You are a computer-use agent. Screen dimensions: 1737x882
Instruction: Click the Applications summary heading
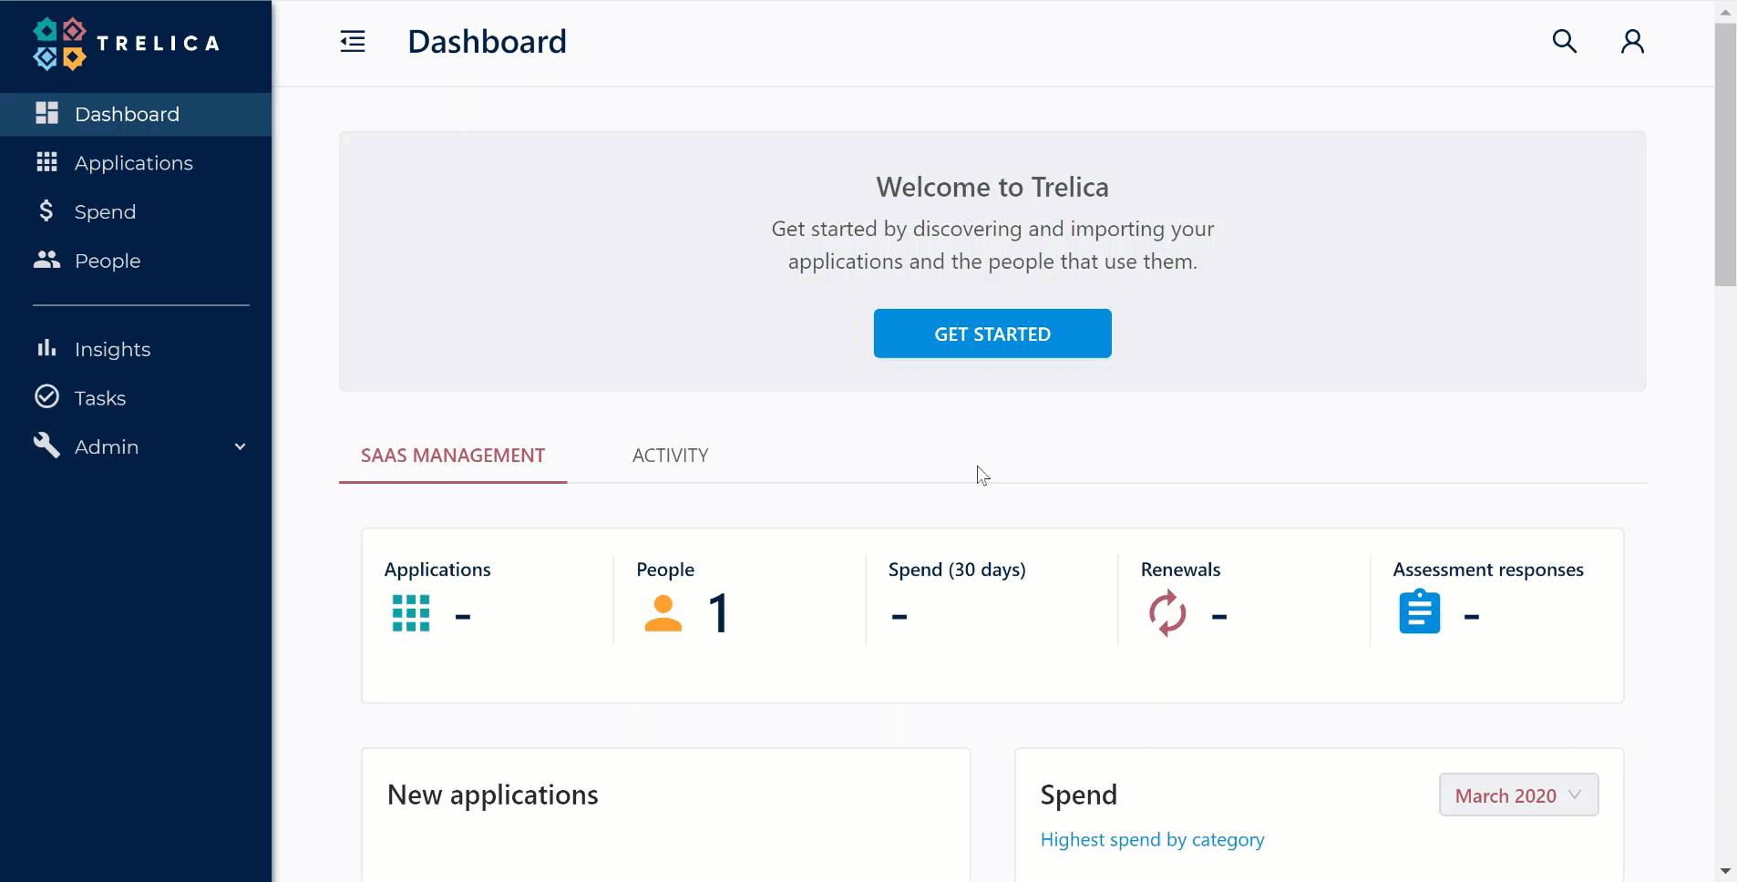coord(437,569)
